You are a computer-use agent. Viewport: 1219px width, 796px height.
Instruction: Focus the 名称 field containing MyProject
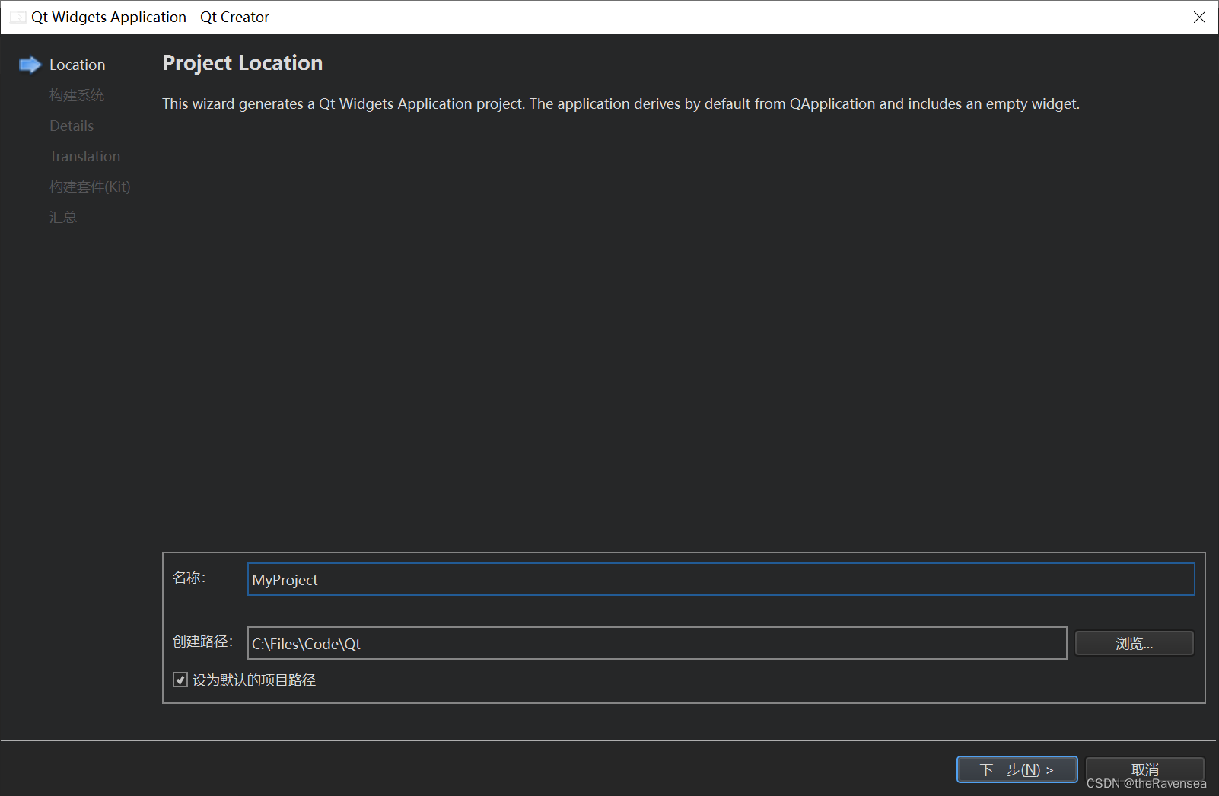[721, 579]
